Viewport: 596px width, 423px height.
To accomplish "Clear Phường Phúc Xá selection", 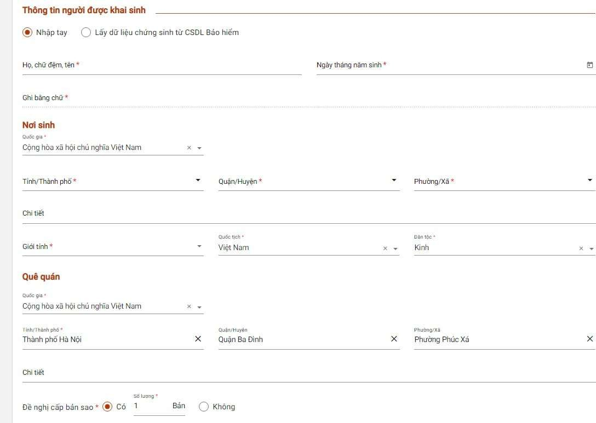I will (589, 339).
